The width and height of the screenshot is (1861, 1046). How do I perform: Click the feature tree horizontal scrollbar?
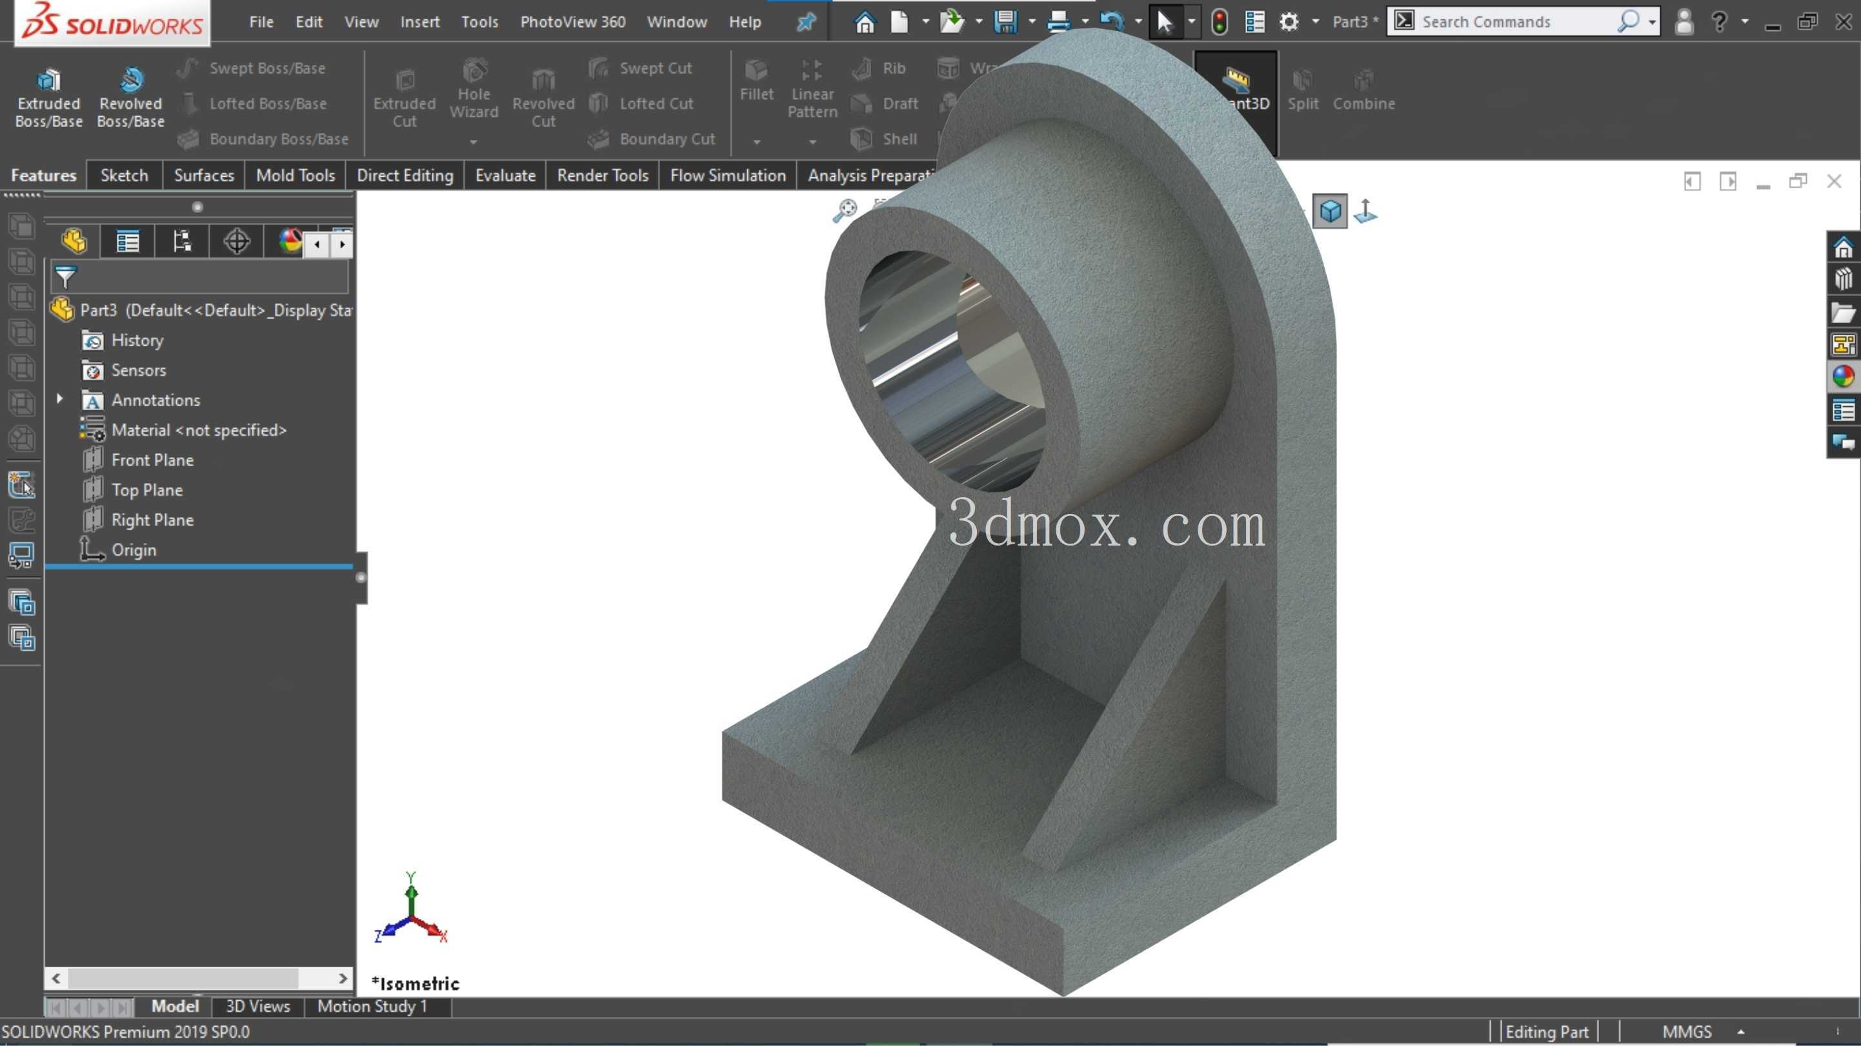pos(183,979)
